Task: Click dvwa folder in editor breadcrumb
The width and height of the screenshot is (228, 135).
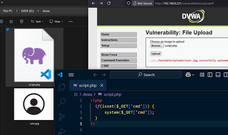Action: tap(87, 95)
